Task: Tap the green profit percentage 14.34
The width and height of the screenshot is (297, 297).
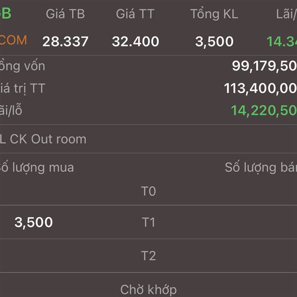Action: pyautogui.click(x=282, y=42)
